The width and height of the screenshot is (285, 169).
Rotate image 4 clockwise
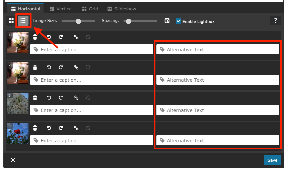[x=61, y=128]
